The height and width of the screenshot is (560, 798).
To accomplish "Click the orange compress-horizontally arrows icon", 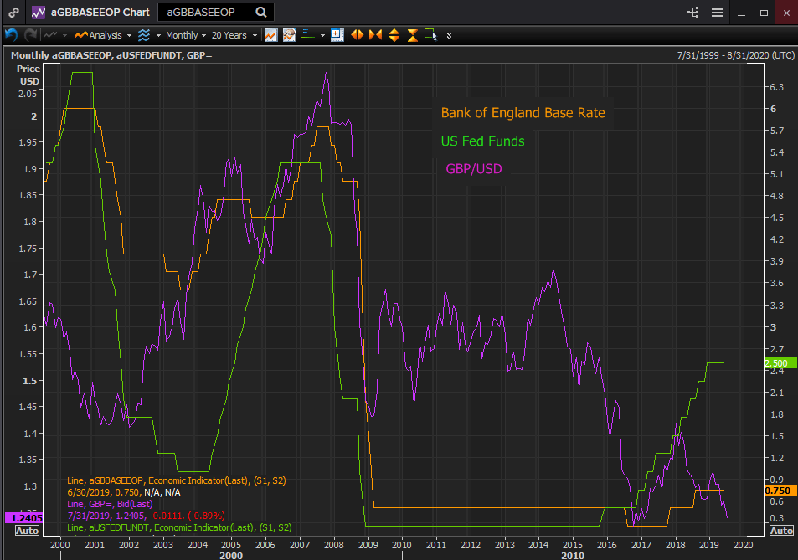I will [x=375, y=35].
